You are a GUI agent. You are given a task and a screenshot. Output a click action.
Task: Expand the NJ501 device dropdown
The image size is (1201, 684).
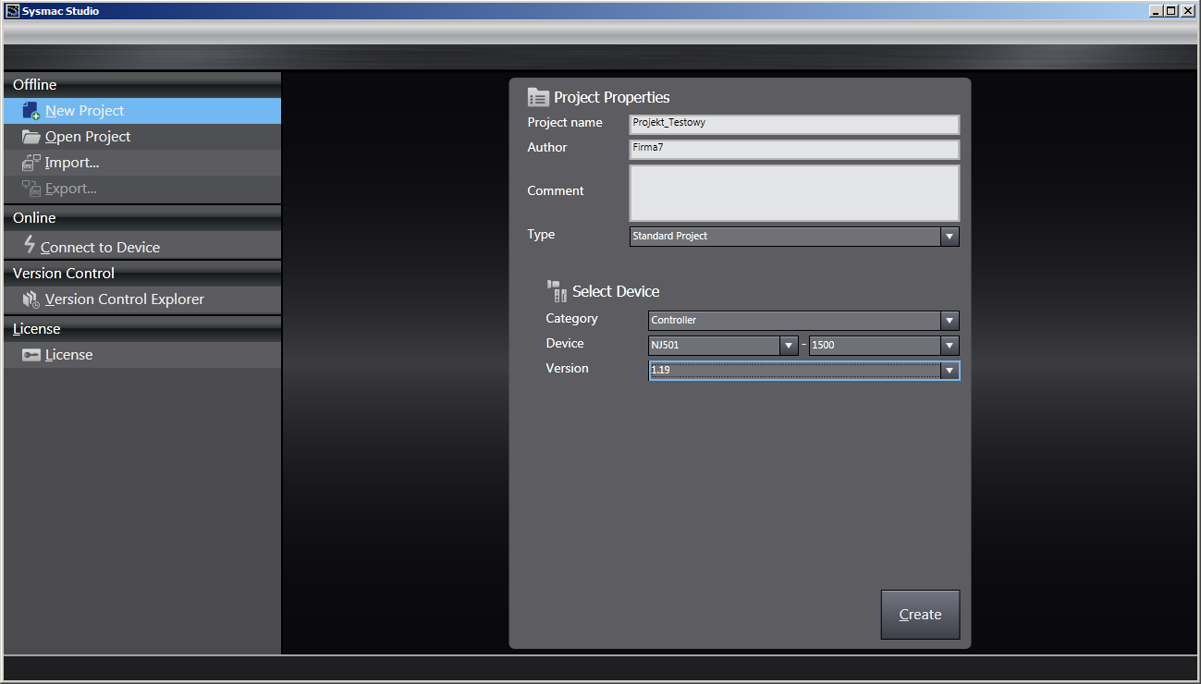tap(788, 346)
